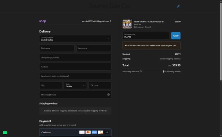Viewport: 222px width, 137px height.
Task: Click the Total amount $39.99
Action: pyautogui.click(x=176, y=65)
